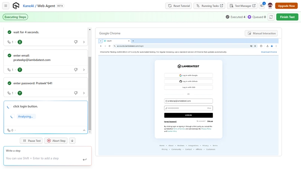Click the Executed status check icon
The image size is (301, 169).
[228, 17]
